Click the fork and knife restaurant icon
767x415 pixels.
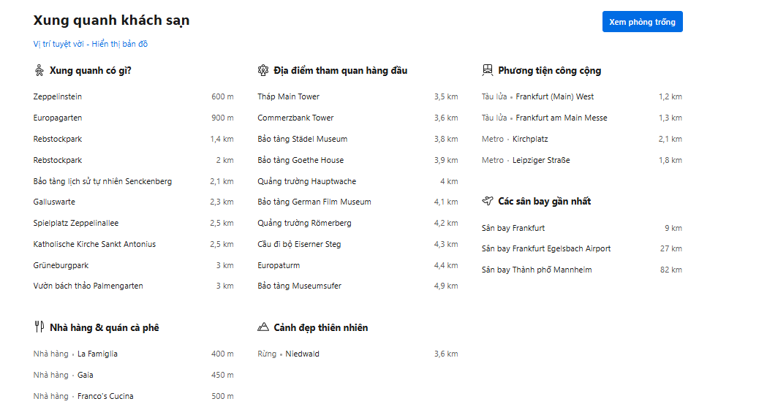pyautogui.click(x=39, y=327)
